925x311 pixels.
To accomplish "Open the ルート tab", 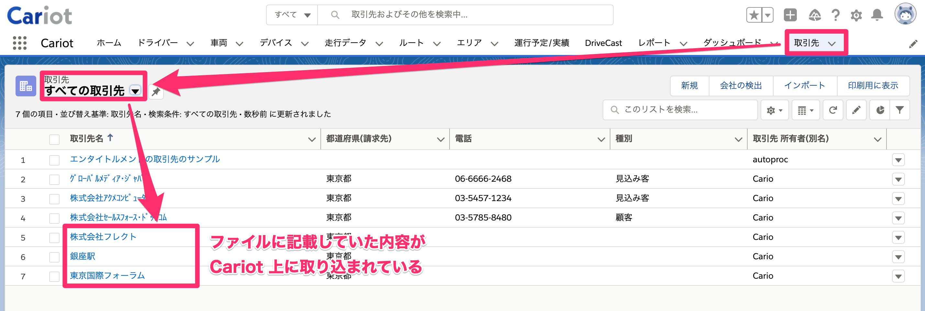I will tap(411, 43).
